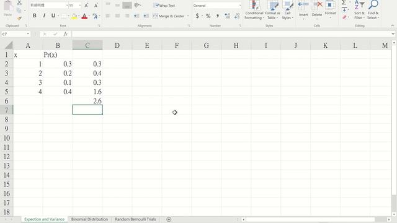Click Increase Decimal icon
This screenshot has height=223, width=397.
pyautogui.click(x=228, y=16)
